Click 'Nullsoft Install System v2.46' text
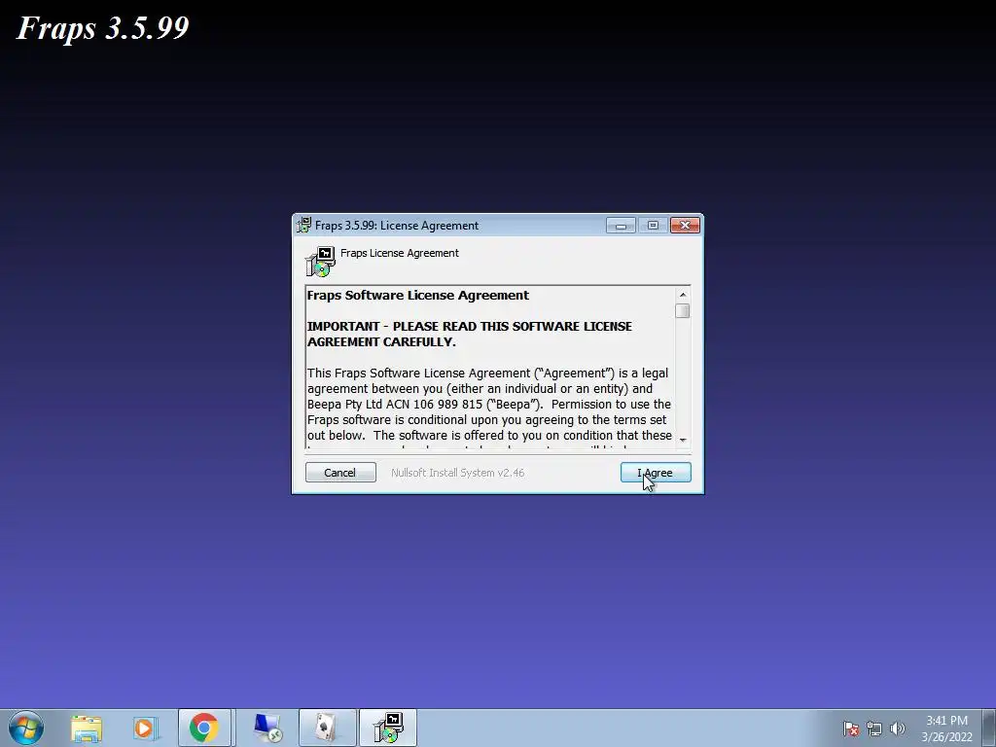This screenshot has width=996, height=747. pos(458,473)
